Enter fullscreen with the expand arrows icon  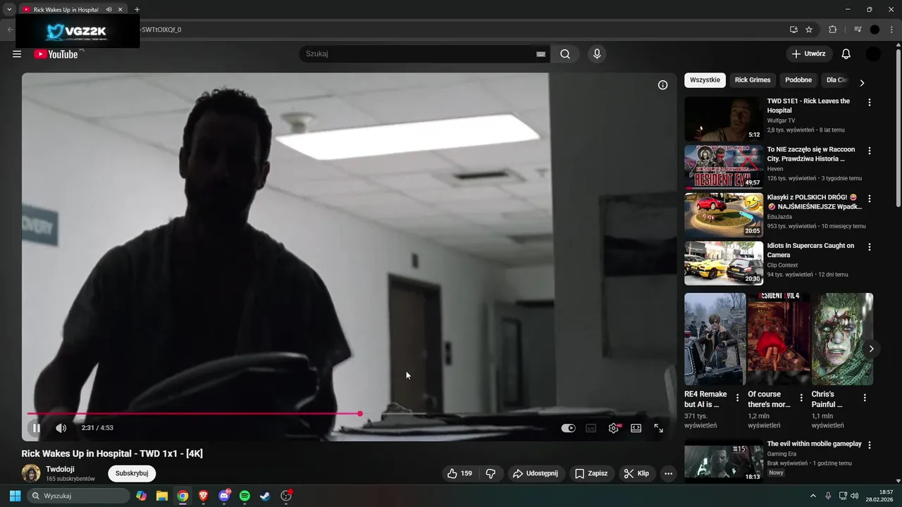pyautogui.click(x=658, y=428)
